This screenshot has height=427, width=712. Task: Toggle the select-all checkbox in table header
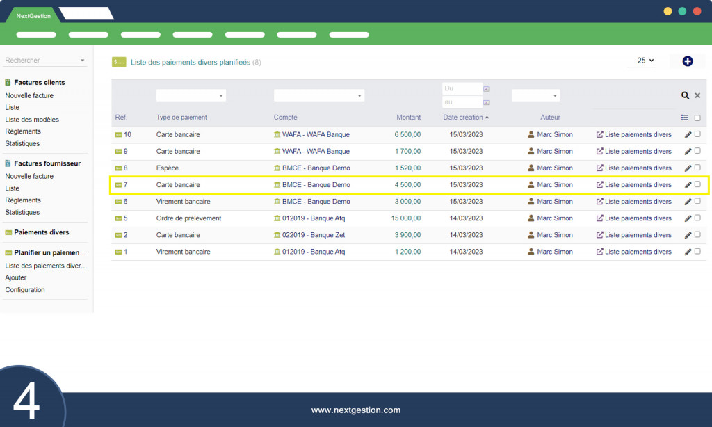[x=697, y=118]
